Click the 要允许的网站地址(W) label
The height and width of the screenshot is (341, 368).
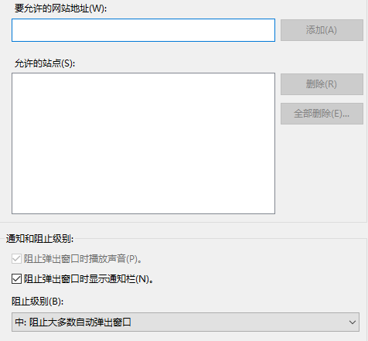[x=60, y=9]
